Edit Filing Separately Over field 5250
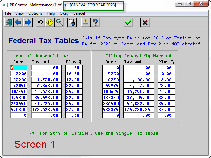The width and height of the screenshot is (211, 158). click(111, 74)
